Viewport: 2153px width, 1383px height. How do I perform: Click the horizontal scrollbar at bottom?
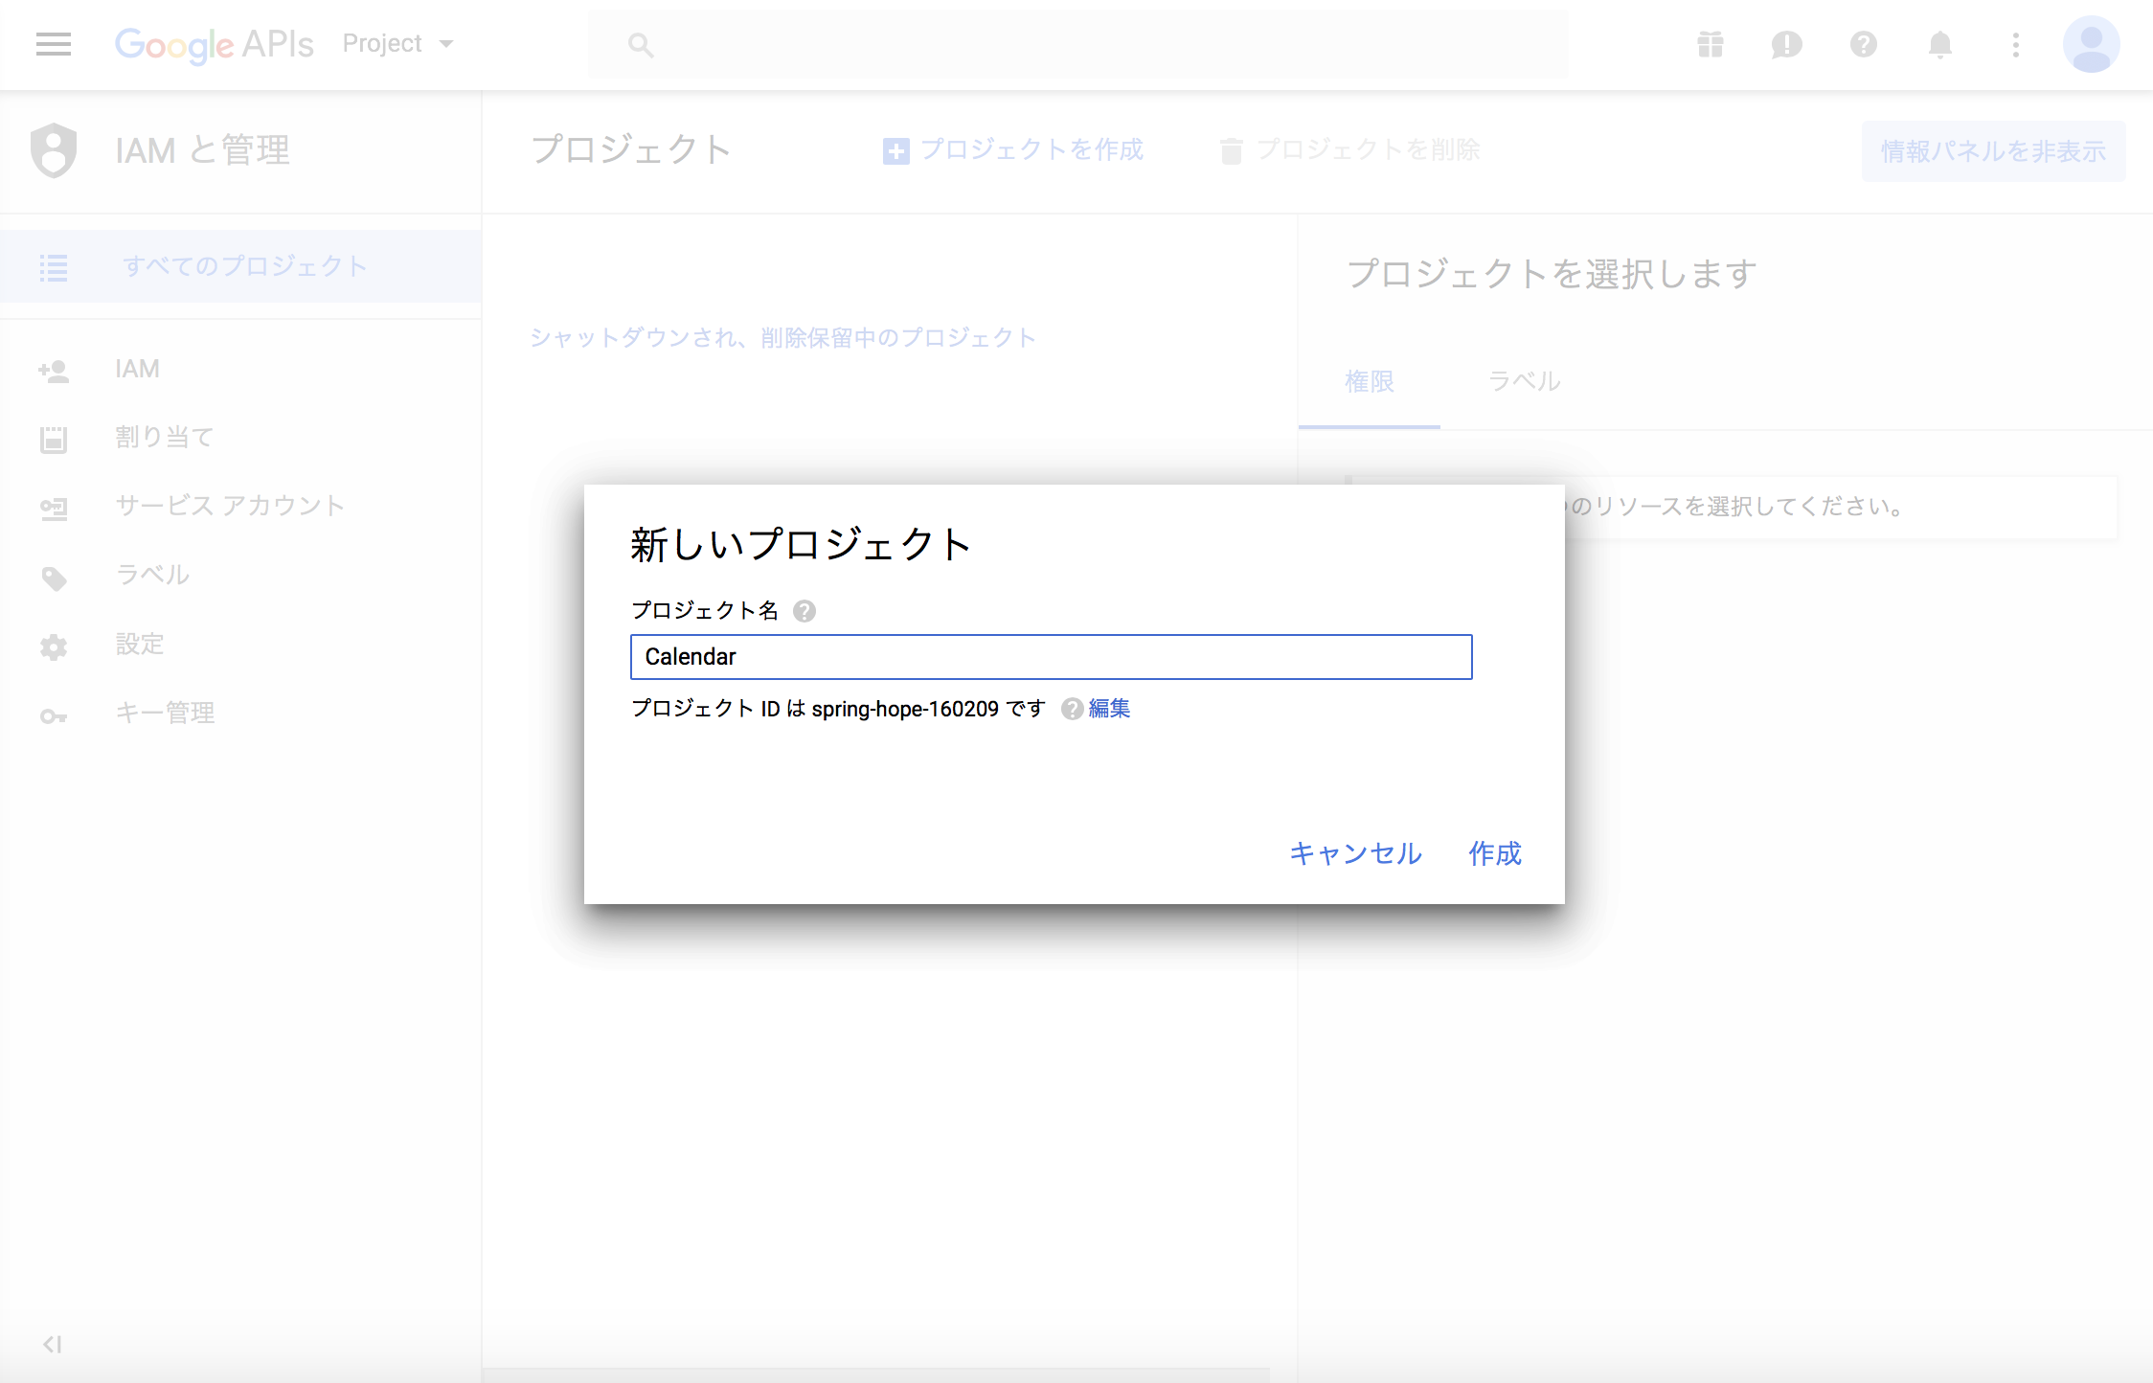point(876,1375)
